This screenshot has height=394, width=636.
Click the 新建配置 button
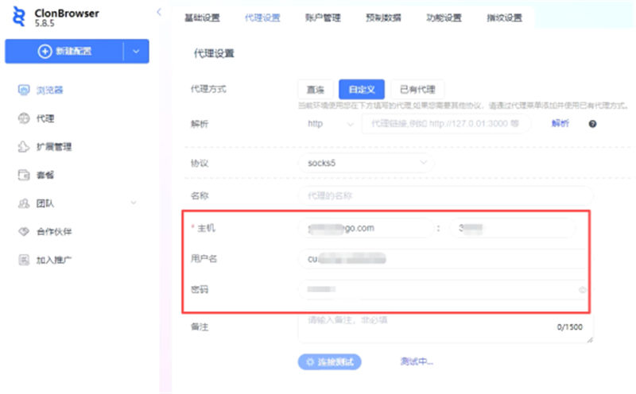coord(64,52)
